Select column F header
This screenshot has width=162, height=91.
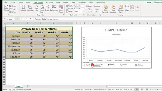pos(76,23)
